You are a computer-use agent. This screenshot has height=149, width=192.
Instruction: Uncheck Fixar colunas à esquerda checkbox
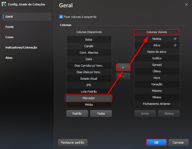point(61,17)
